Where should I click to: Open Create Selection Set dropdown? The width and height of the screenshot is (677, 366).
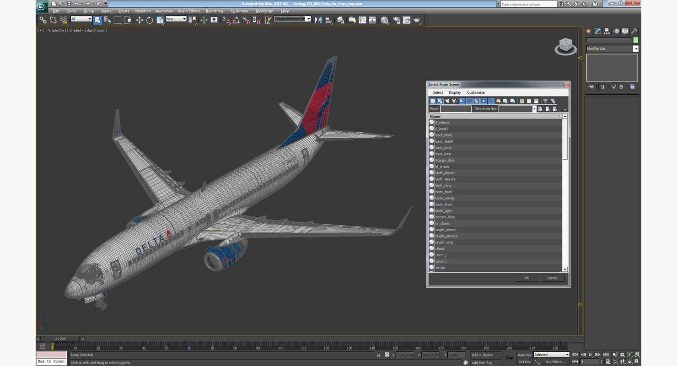coord(292,19)
